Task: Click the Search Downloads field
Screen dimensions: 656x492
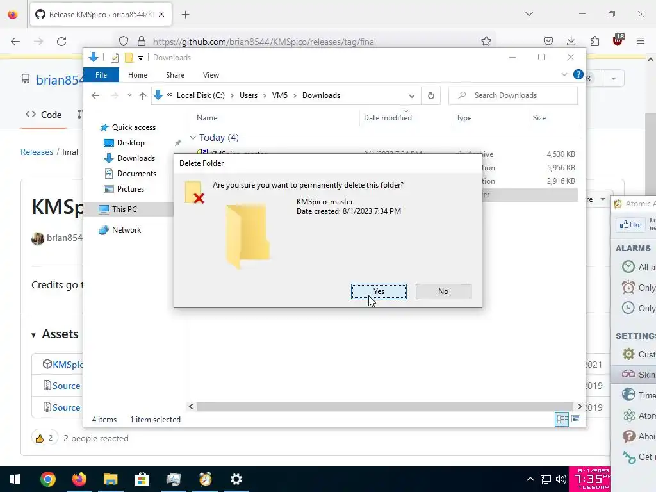Action: click(x=513, y=95)
